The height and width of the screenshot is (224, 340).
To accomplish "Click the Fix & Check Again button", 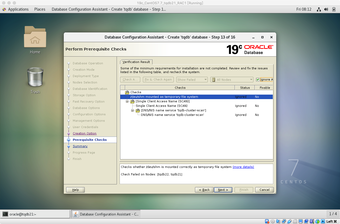I will [x=158, y=79].
